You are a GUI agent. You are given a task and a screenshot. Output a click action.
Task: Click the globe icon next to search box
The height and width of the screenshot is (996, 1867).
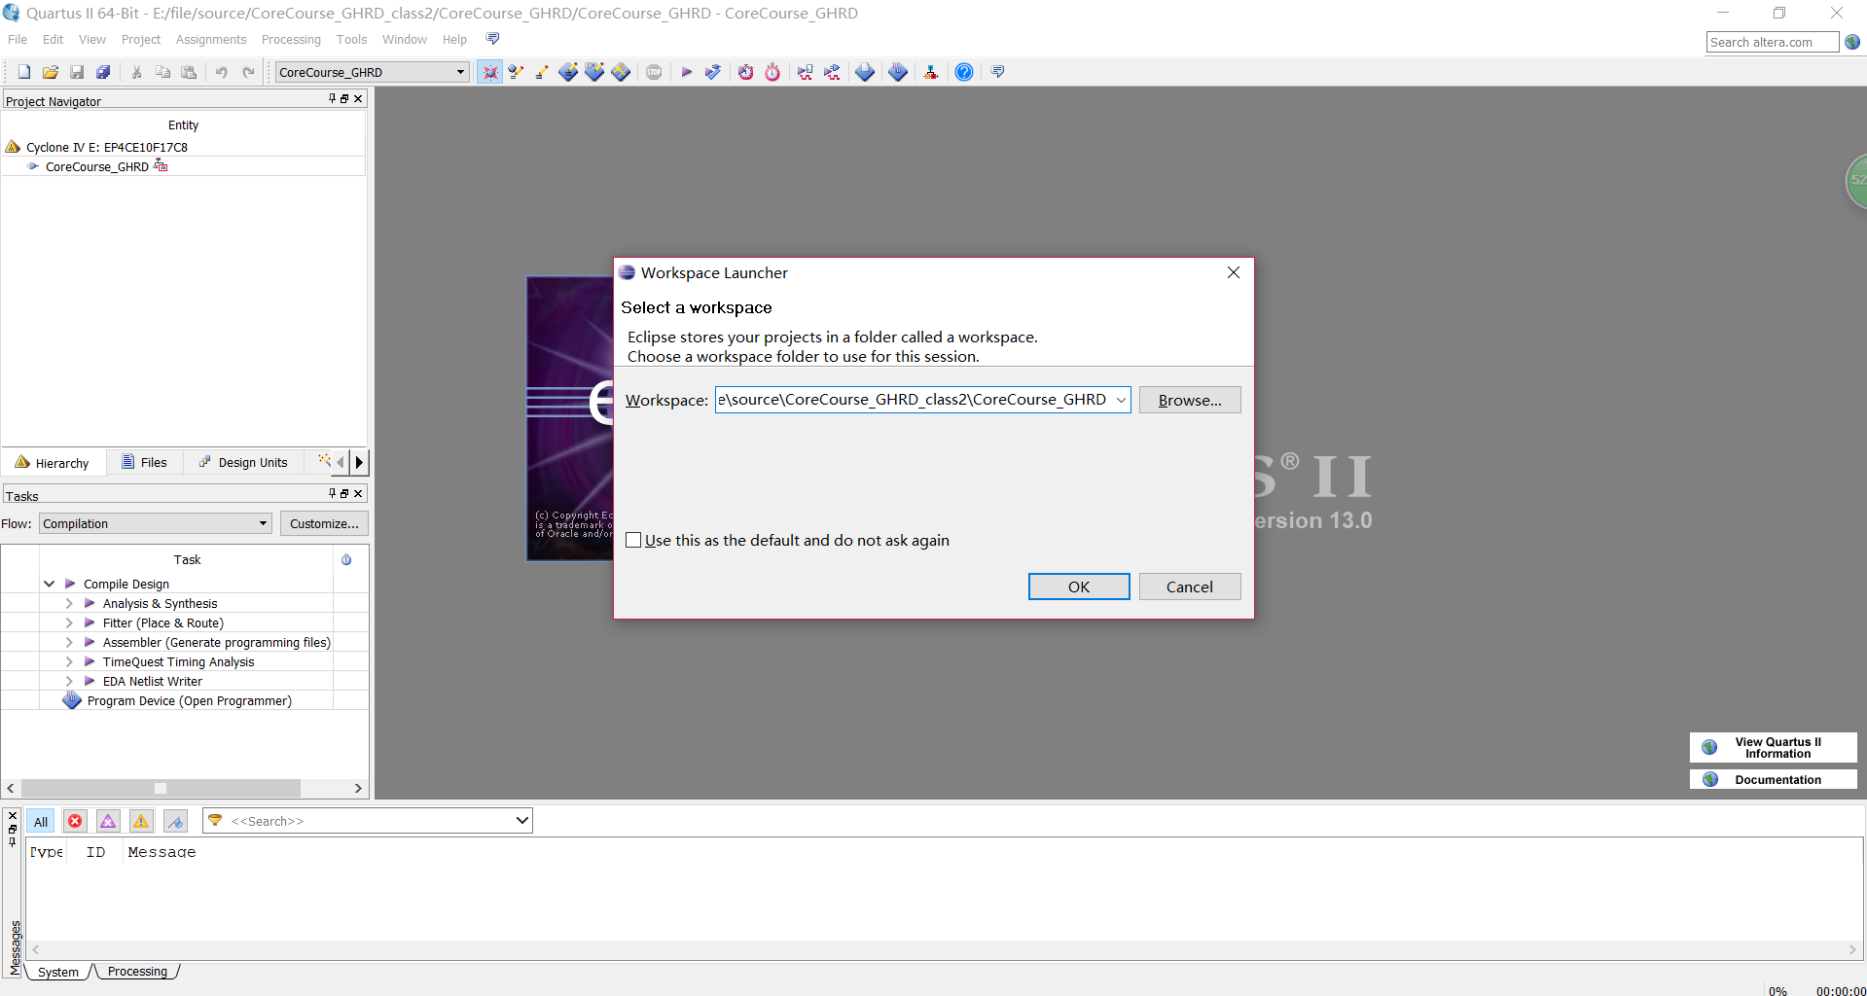1852,42
